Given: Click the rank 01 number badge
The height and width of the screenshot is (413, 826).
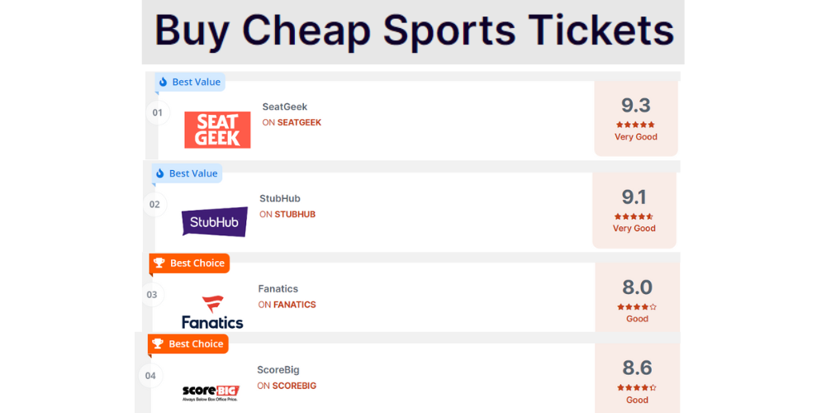Looking at the screenshot, I should (x=158, y=112).
